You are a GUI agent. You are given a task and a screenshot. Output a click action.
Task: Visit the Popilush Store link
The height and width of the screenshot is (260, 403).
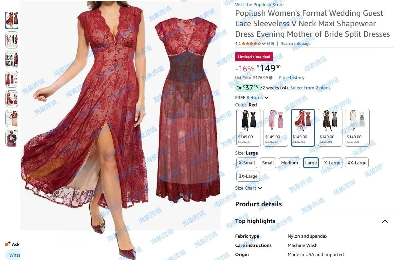[259, 5]
